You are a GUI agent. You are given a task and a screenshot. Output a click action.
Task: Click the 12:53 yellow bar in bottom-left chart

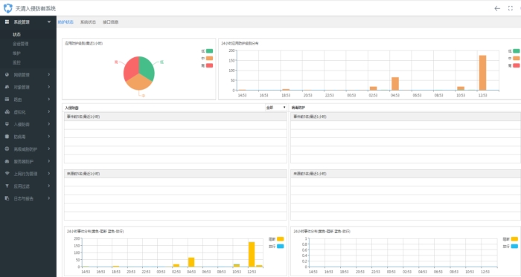pyautogui.click(x=252, y=254)
